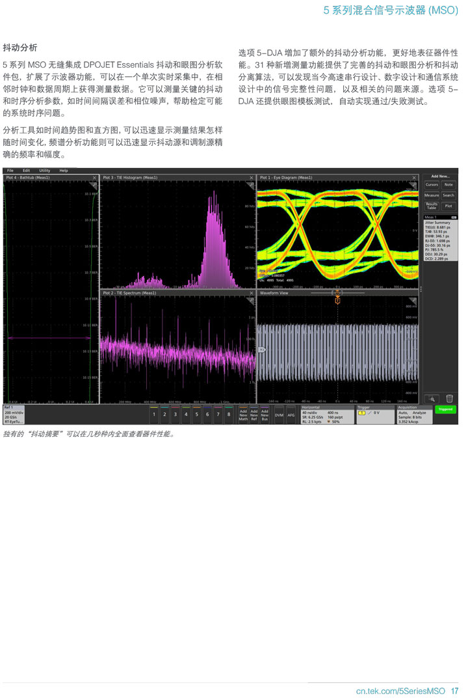Turn on channel 3

(175, 414)
